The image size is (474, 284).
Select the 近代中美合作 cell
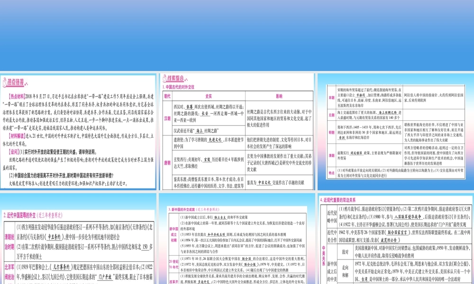[x=332, y=236]
